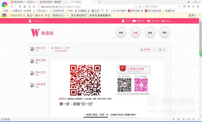Click the zoom magnifier in status bar
The height and width of the screenshot is (122, 202).
click(x=199, y=120)
